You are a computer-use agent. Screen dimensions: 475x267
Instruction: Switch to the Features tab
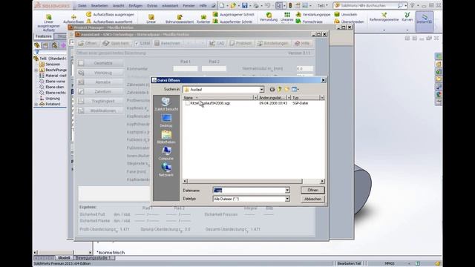[44, 36]
